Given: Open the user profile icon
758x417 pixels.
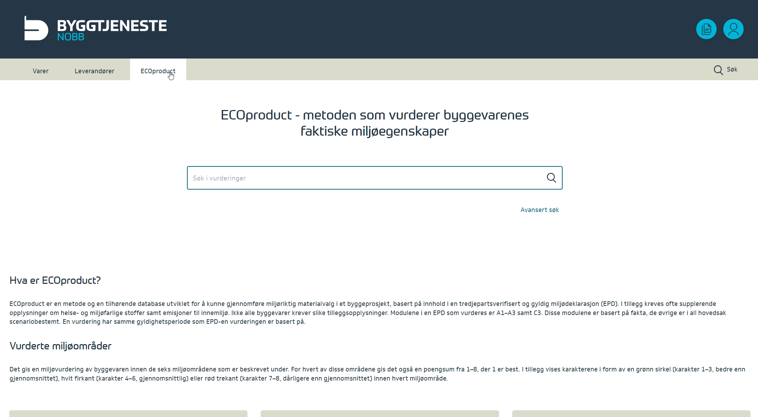Looking at the screenshot, I should tap(733, 29).
